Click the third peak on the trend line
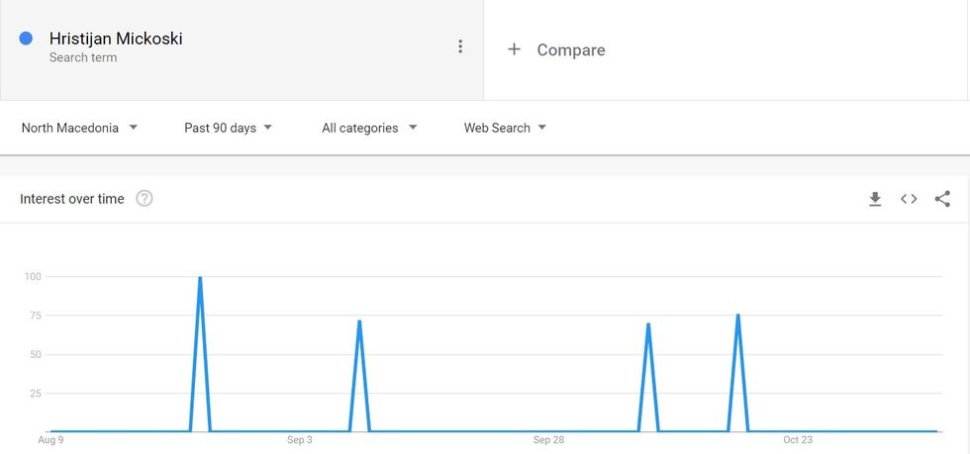970x454 pixels. (x=648, y=324)
